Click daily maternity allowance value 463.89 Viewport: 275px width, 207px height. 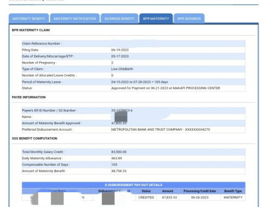tap(117, 158)
